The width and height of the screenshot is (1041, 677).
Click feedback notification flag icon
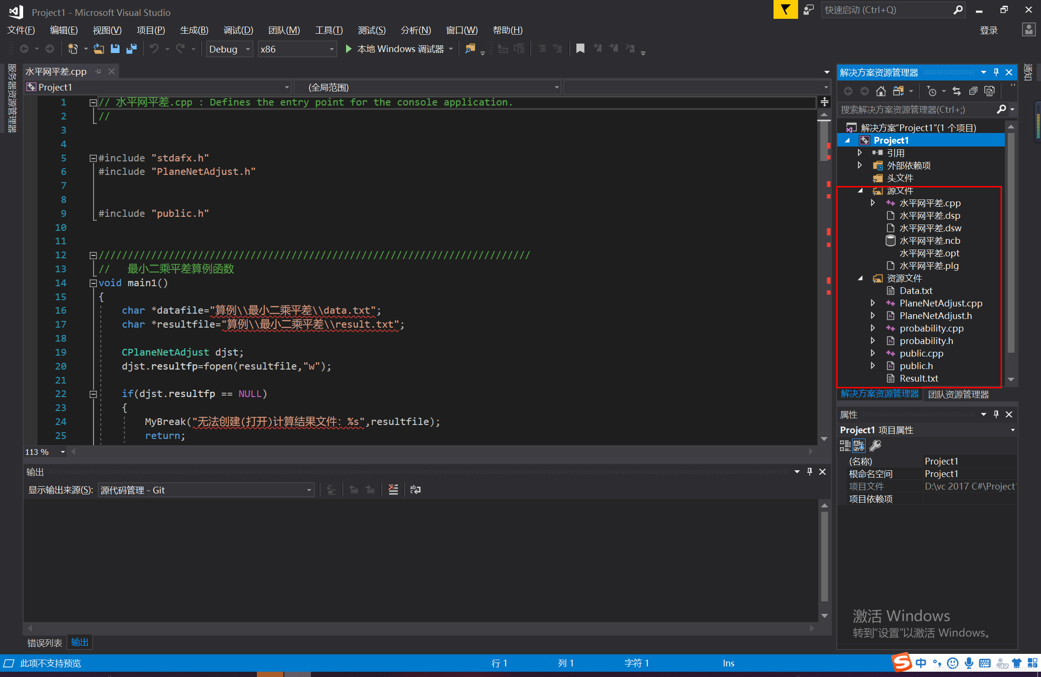click(x=786, y=10)
